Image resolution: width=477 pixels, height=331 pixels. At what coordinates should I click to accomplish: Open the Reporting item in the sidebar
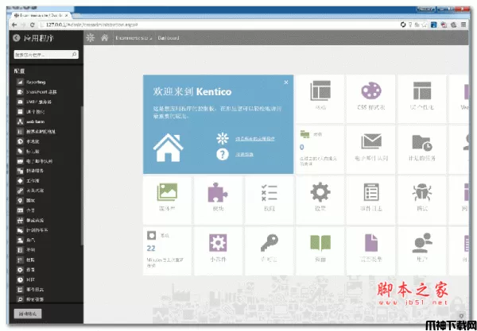(35, 82)
